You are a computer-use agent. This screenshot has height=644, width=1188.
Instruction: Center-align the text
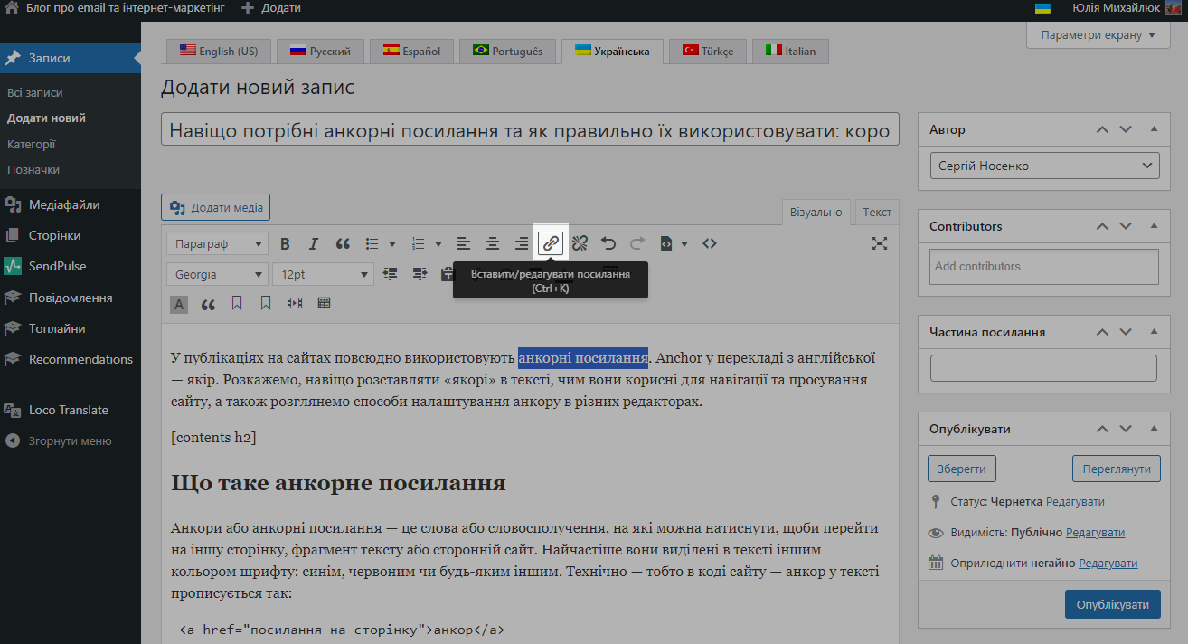pos(493,243)
